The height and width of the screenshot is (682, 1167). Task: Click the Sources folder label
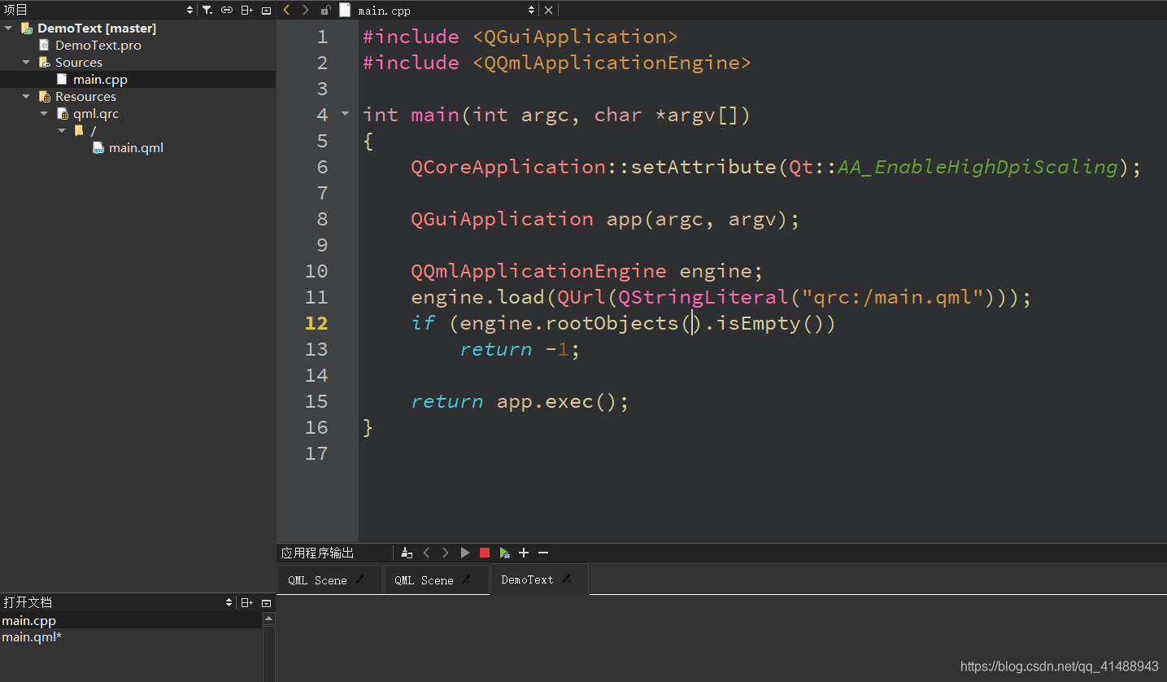click(x=79, y=62)
